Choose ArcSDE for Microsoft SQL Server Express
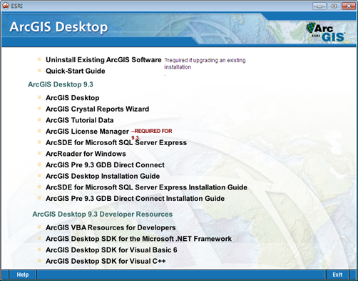 (x=116, y=142)
